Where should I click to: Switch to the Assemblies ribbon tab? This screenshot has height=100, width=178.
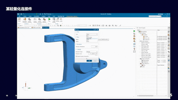coord(36,16)
